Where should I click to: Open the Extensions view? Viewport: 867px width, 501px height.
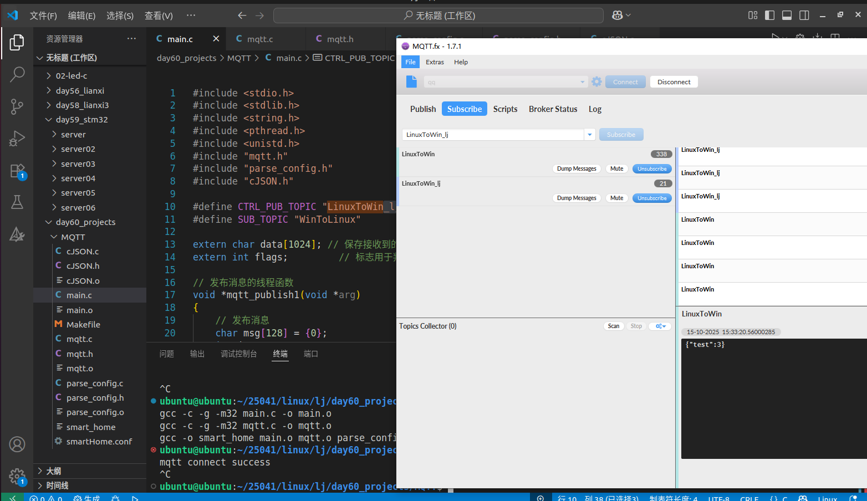coord(17,171)
